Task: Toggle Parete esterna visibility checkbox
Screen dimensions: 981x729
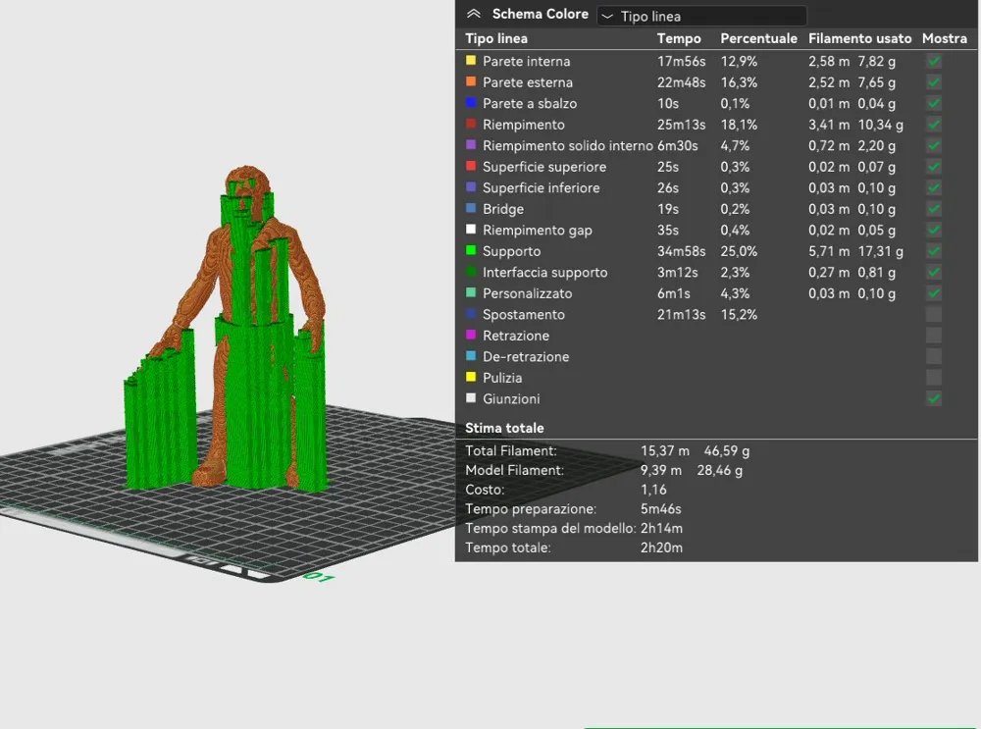Action: coord(934,82)
